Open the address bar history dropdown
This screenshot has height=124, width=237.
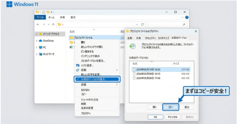[137, 24]
